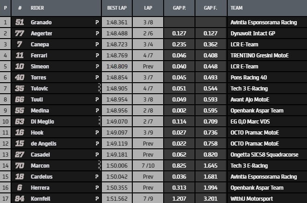The image size is (307, 203).
Task: Click the pit icon beside Canepa
Action: pyautogui.click(x=97, y=44)
